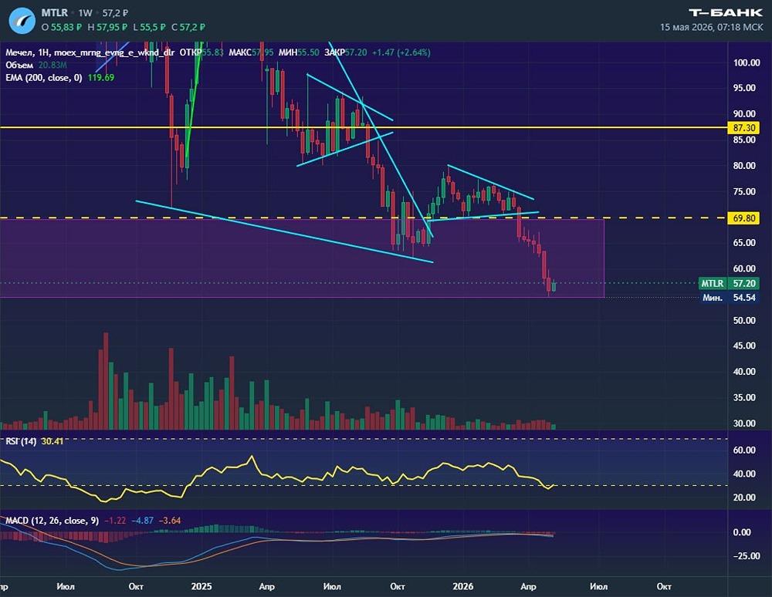This screenshot has width=772, height=597.
Task: Click the MACD value -4.87
Action: pyautogui.click(x=142, y=521)
